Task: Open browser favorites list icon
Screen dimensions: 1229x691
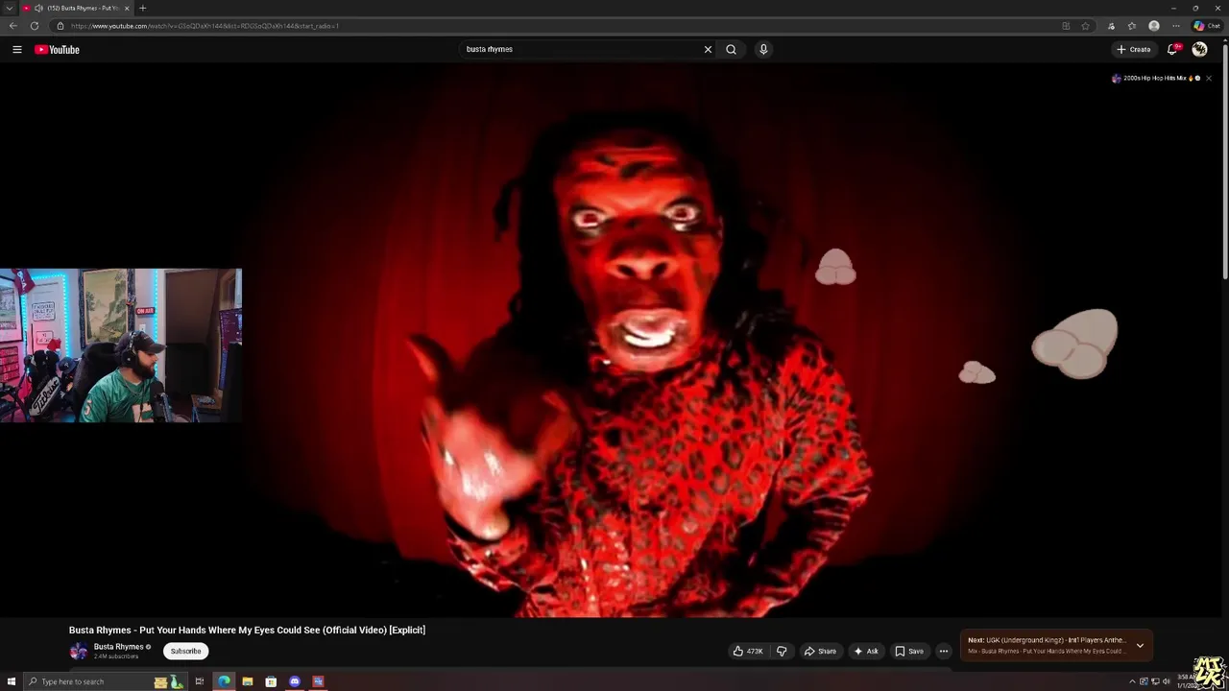Action: 1132,26
